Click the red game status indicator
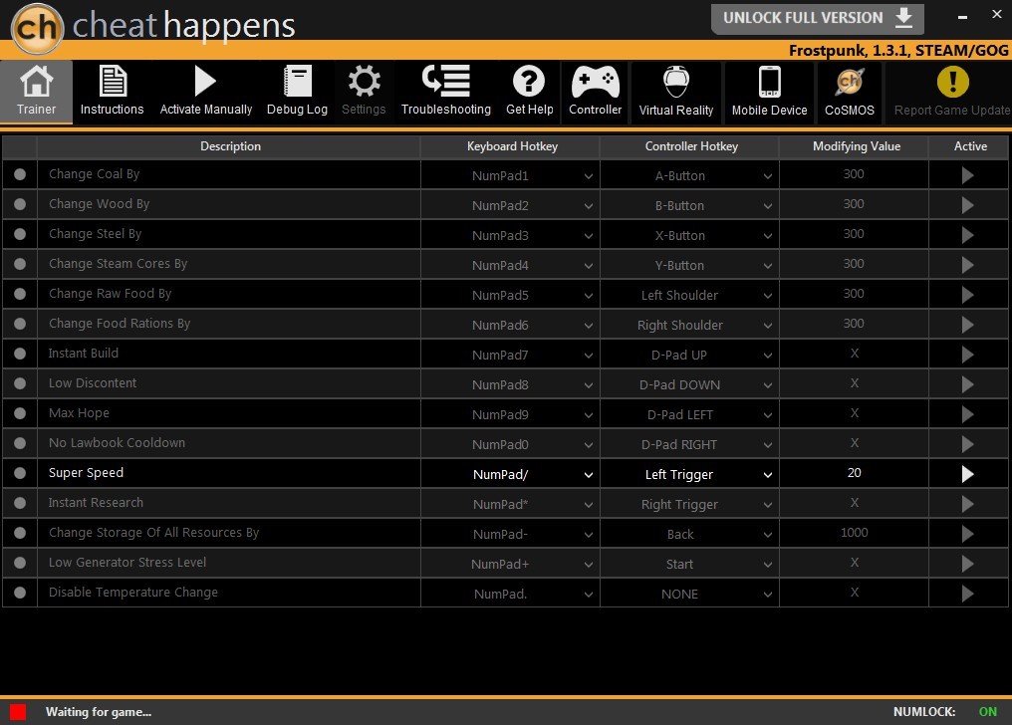Image resolution: width=1012 pixels, height=725 pixels. click(x=18, y=711)
